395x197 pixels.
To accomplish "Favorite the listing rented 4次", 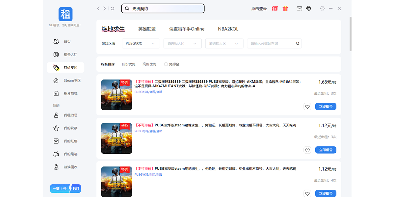I will coord(307,193).
